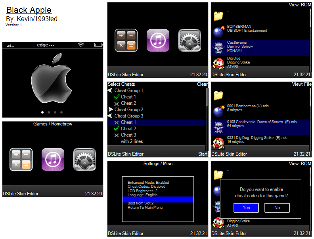Click the glossy black Apple logo
314x239 pixels.
52,78
